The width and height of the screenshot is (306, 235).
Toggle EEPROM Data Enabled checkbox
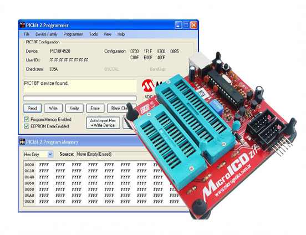(x=27, y=126)
